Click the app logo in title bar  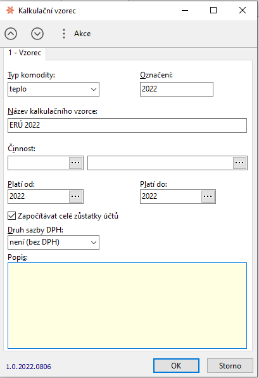tap(10, 10)
